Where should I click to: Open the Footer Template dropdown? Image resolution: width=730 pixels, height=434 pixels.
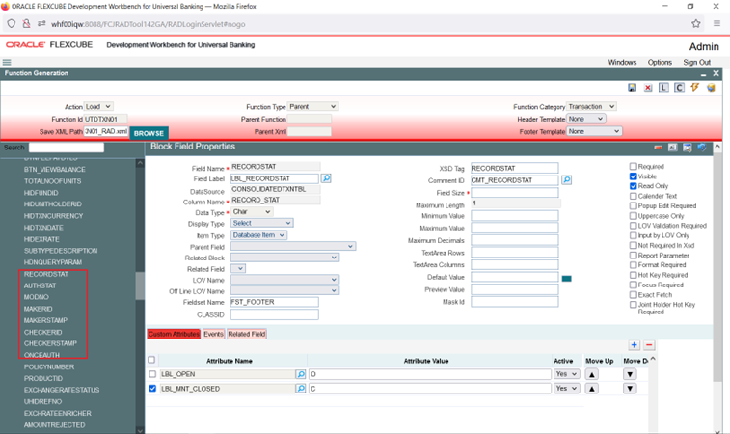[594, 131]
